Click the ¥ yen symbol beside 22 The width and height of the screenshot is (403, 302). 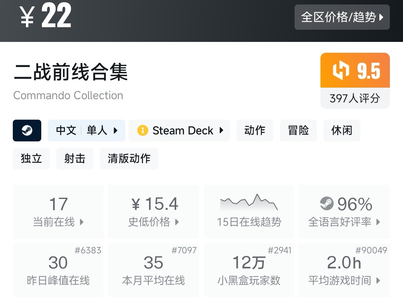tap(27, 17)
